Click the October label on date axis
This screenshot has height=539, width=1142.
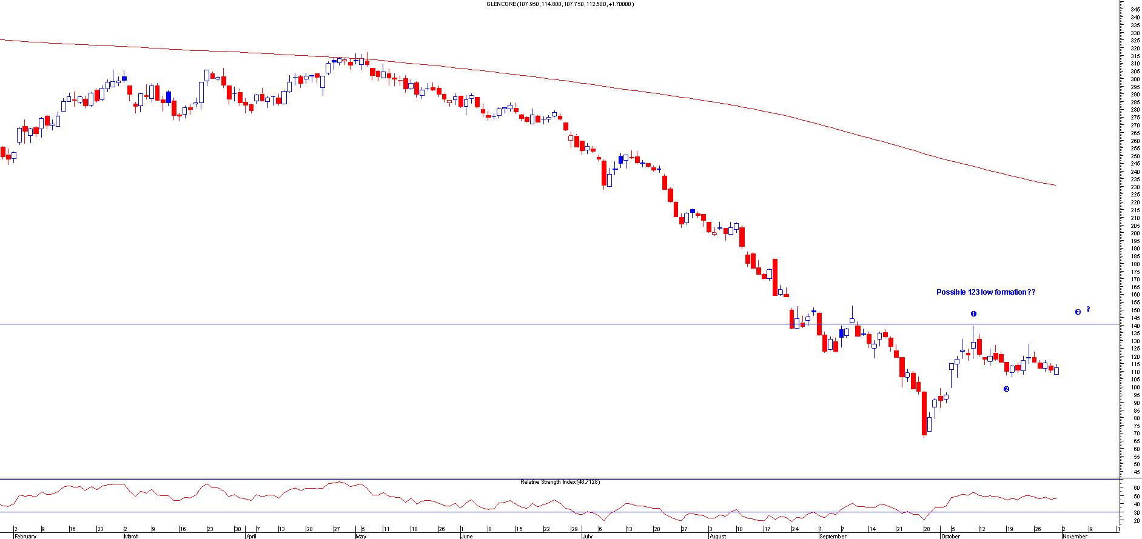click(950, 536)
